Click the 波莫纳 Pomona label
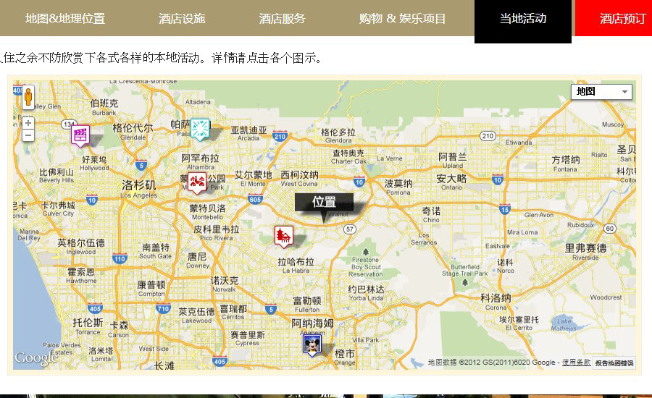The width and height of the screenshot is (652, 398). point(398,187)
